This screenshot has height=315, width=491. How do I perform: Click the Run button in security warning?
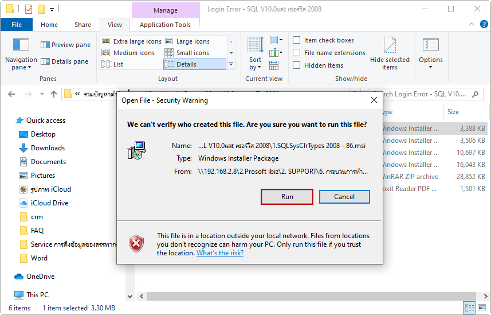[x=287, y=197]
